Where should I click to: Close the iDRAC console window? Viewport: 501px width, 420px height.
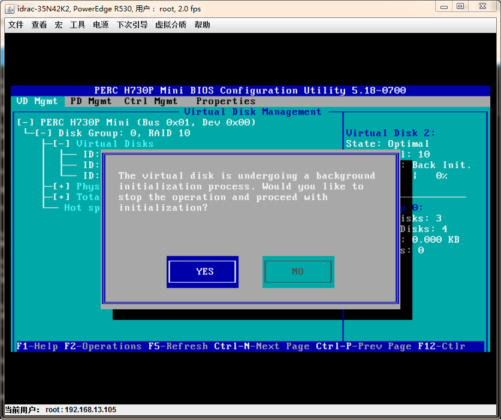tap(483, 7)
